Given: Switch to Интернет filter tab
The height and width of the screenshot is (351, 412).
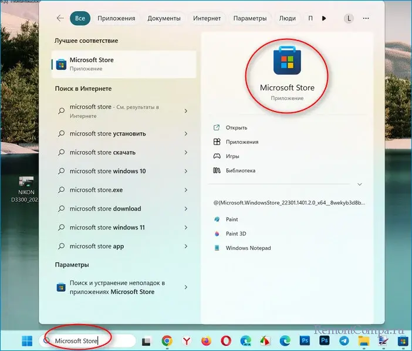Looking at the screenshot, I should (207, 18).
